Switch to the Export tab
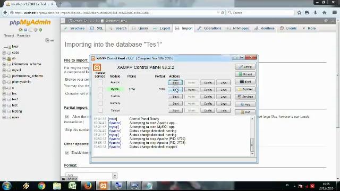The width and height of the screenshot is (340, 191). (x=161, y=28)
